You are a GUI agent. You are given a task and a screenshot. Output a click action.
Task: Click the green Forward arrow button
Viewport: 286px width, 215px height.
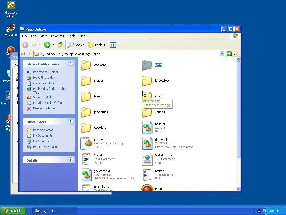47,45
